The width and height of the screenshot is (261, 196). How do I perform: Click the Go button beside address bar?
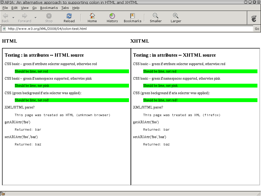[257, 29]
